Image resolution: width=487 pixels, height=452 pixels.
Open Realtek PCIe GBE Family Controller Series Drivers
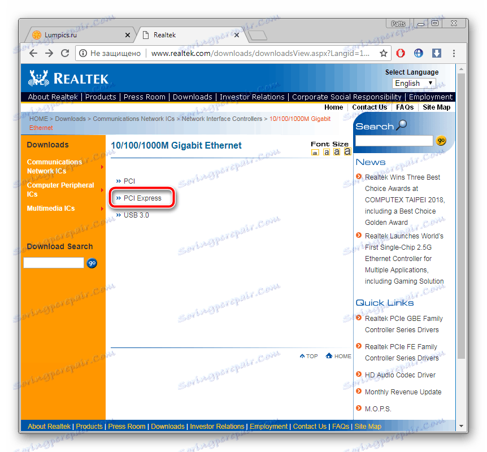(x=404, y=324)
